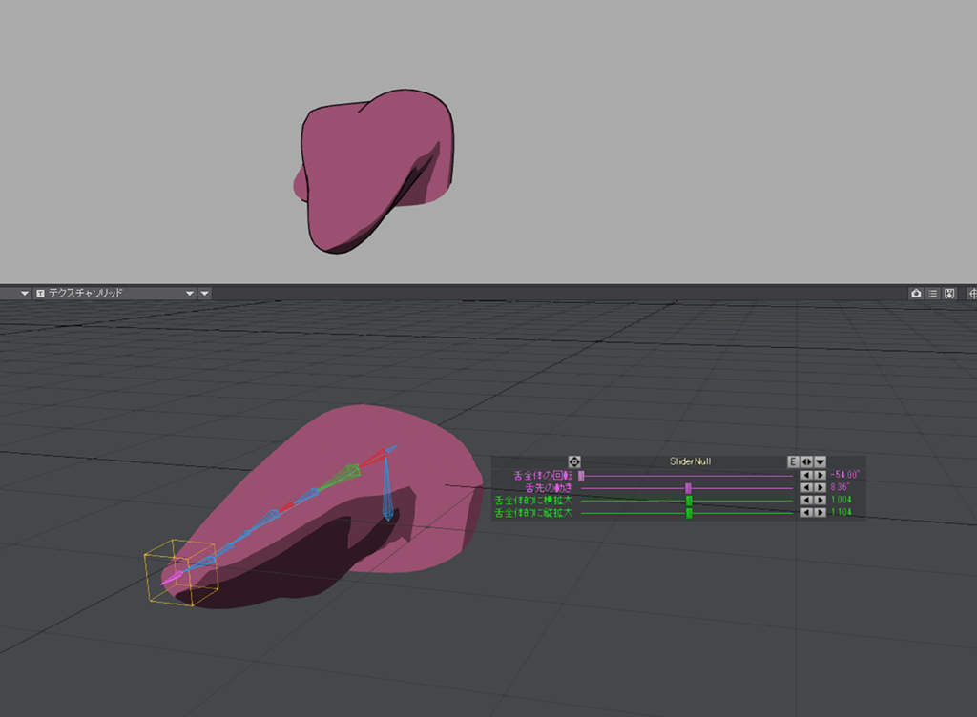977x717 pixels.
Task: Click the left-right arrows icon on SliderNull header
Action: [x=807, y=461]
